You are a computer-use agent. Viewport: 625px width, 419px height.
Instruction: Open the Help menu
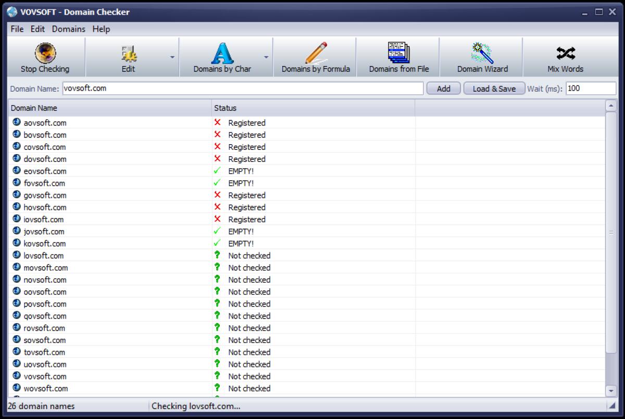click(x=101, y=29)
